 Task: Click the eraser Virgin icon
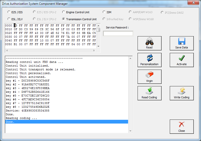click(150, 75)
